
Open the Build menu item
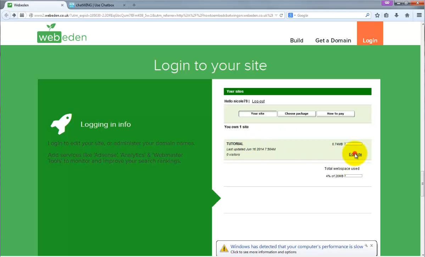coord(297,40)
